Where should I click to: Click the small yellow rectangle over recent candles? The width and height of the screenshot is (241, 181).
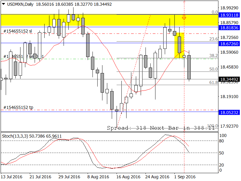[179, 46]
